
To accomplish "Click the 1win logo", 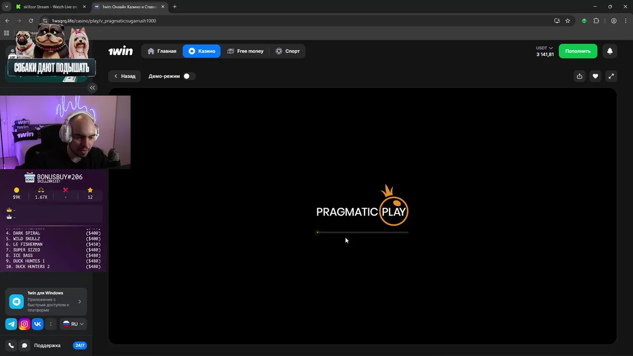I will 121,51.
